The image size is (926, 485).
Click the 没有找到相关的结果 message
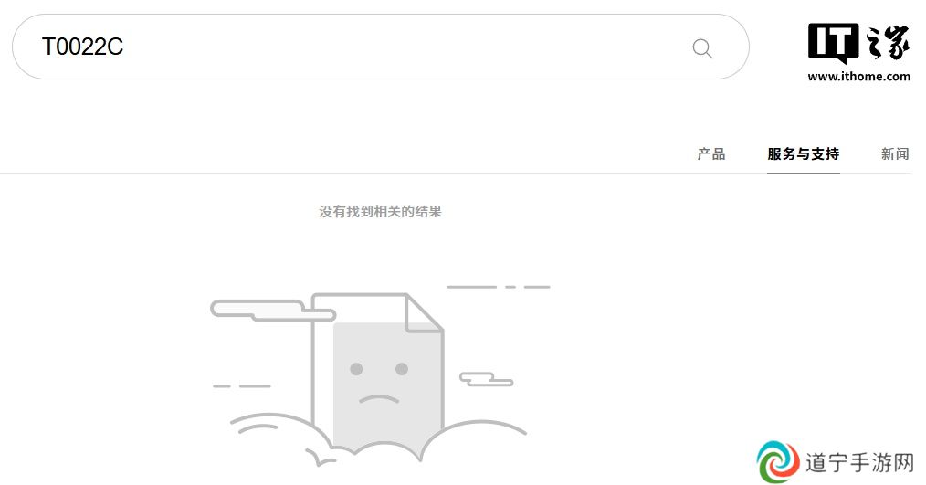(380, 212)
